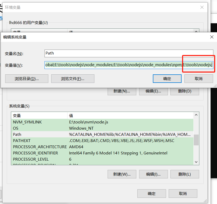Click the 编辑(I) button
Screen dimensions: 217x204
tap(153, 174)
